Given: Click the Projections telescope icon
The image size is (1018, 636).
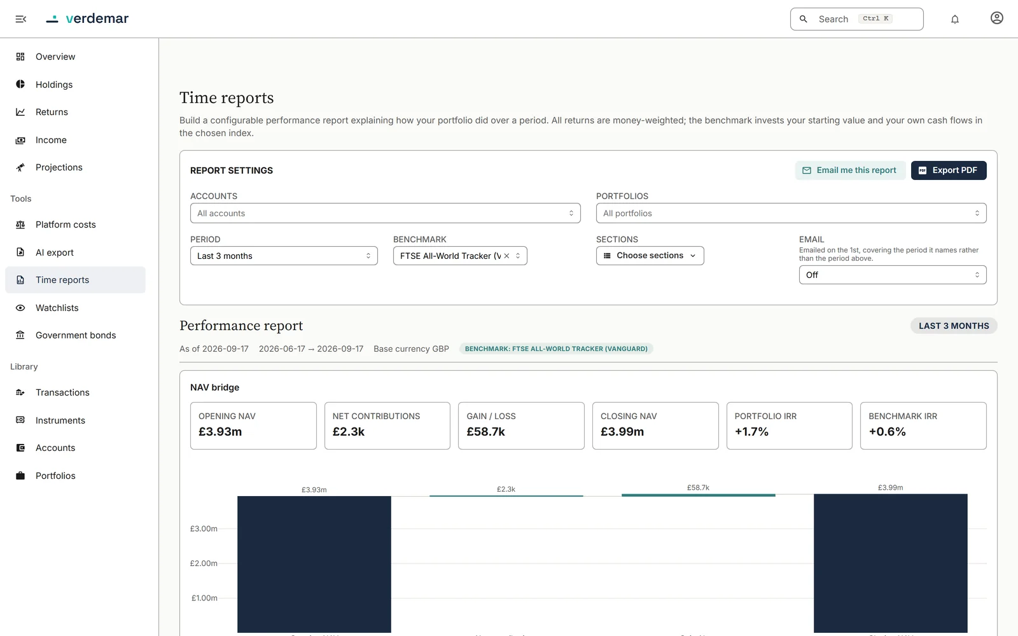Looking at the screenshot, I should (20, 167).
